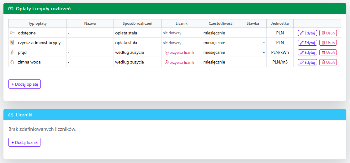Click the Stawka column header

pos(253,23)
